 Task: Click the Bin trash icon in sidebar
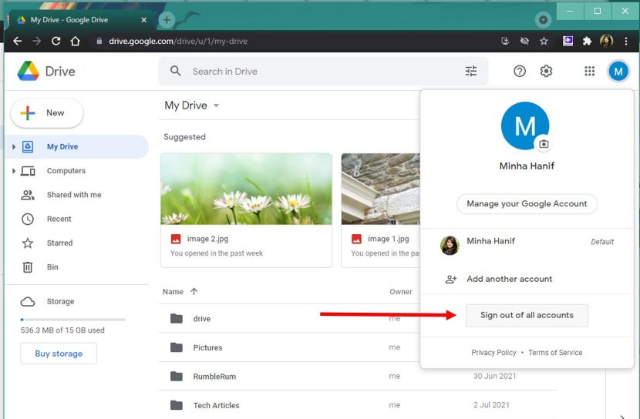tap(27, 267)
